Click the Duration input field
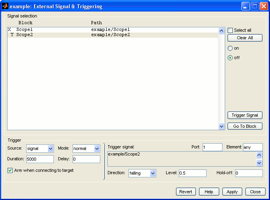Screen dimensions: 270x200 tap(40, 159)
